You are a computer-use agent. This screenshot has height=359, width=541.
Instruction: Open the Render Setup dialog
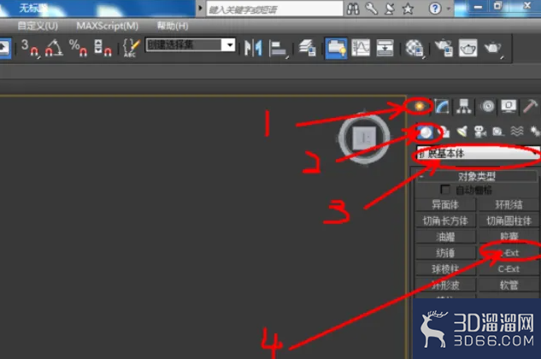(x=444, y=48)
